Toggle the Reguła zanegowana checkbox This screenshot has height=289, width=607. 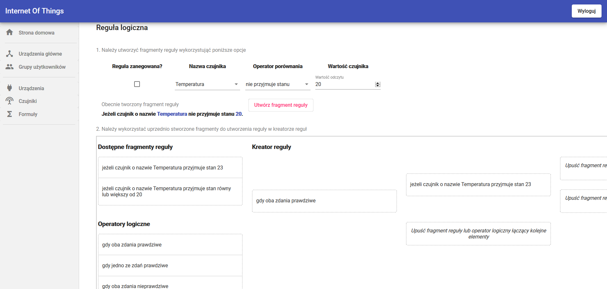pos(137,84)
